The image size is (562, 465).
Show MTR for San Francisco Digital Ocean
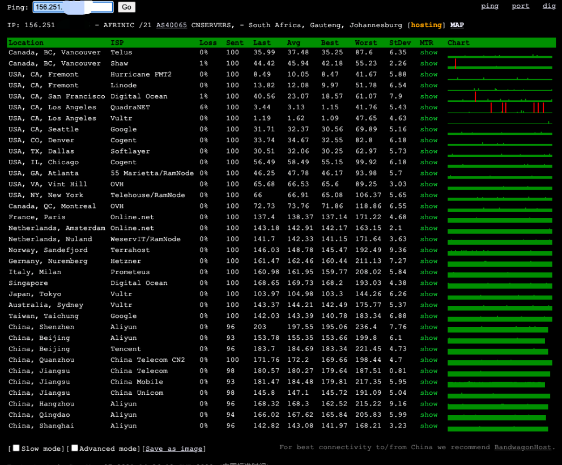point(429,96)
